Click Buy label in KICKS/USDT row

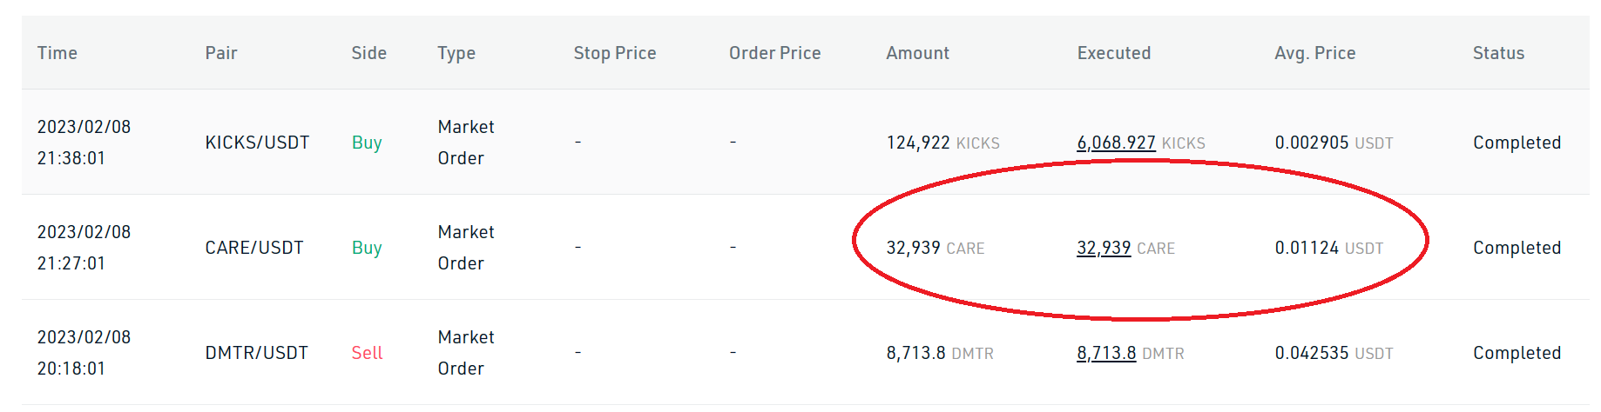367,143
